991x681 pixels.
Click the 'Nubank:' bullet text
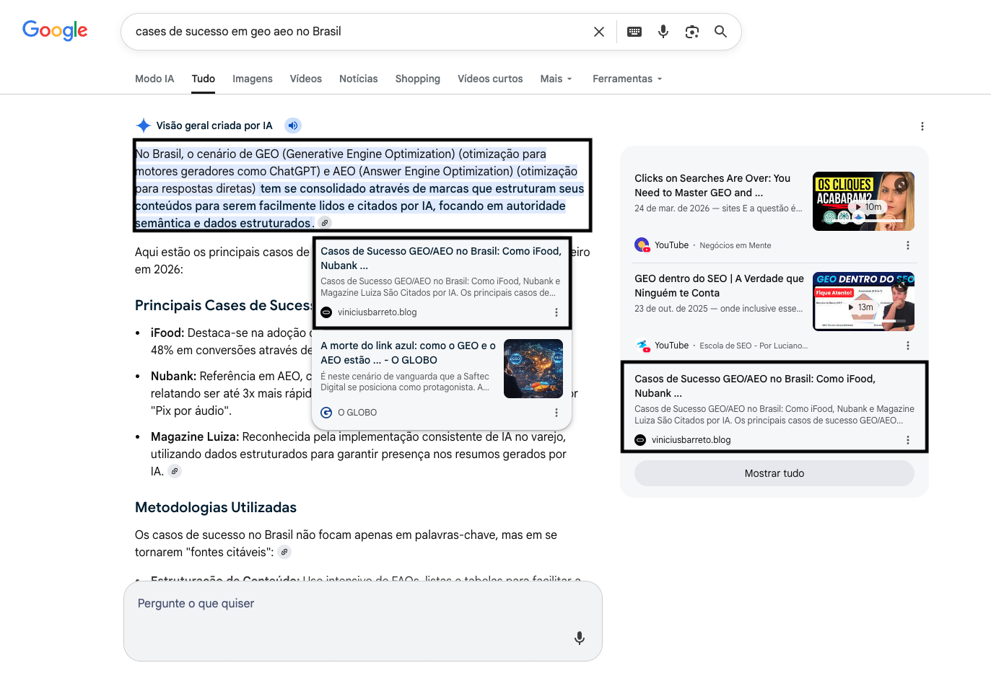(x=173, y=376)
